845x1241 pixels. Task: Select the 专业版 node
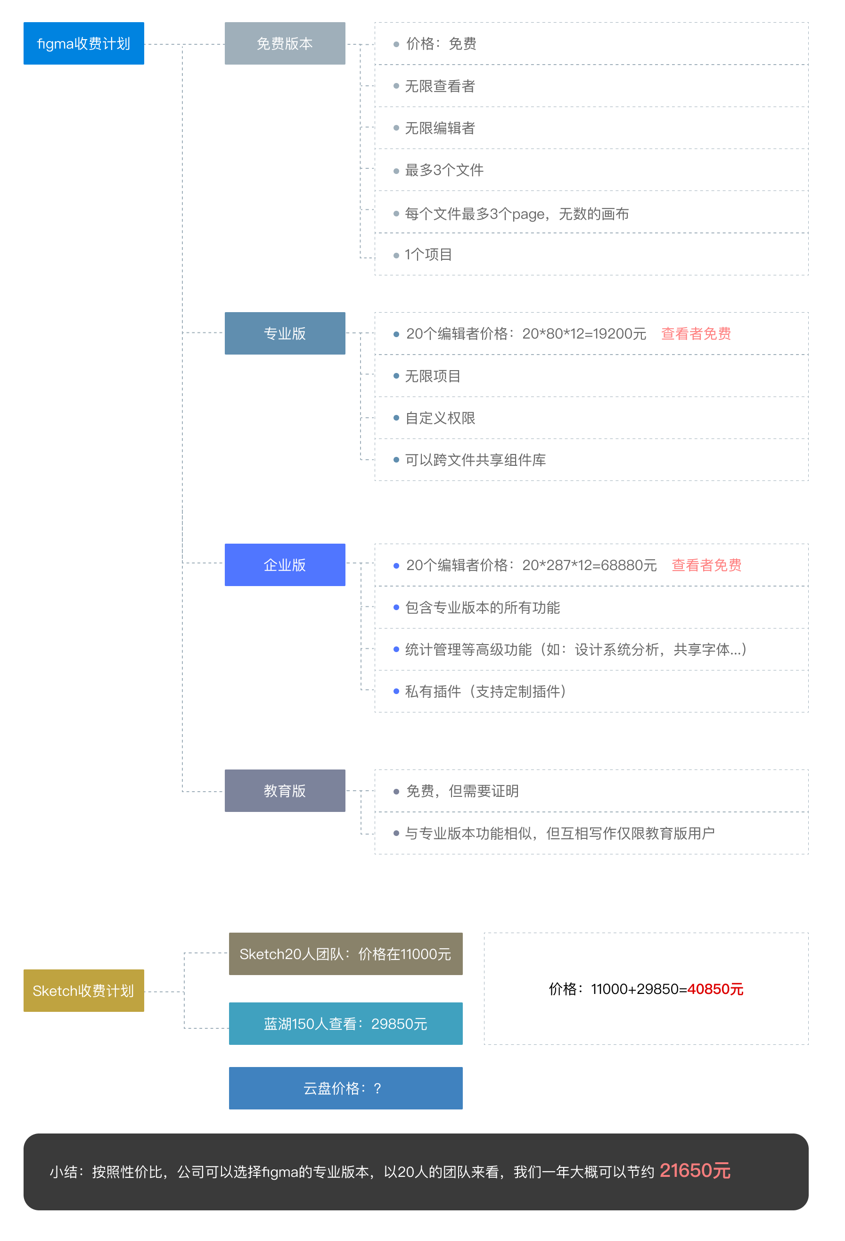(285, 333)
